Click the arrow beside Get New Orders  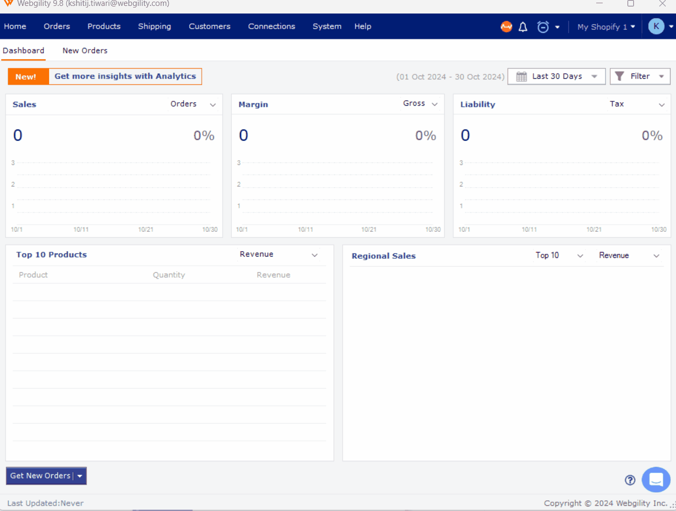(80, 476)
